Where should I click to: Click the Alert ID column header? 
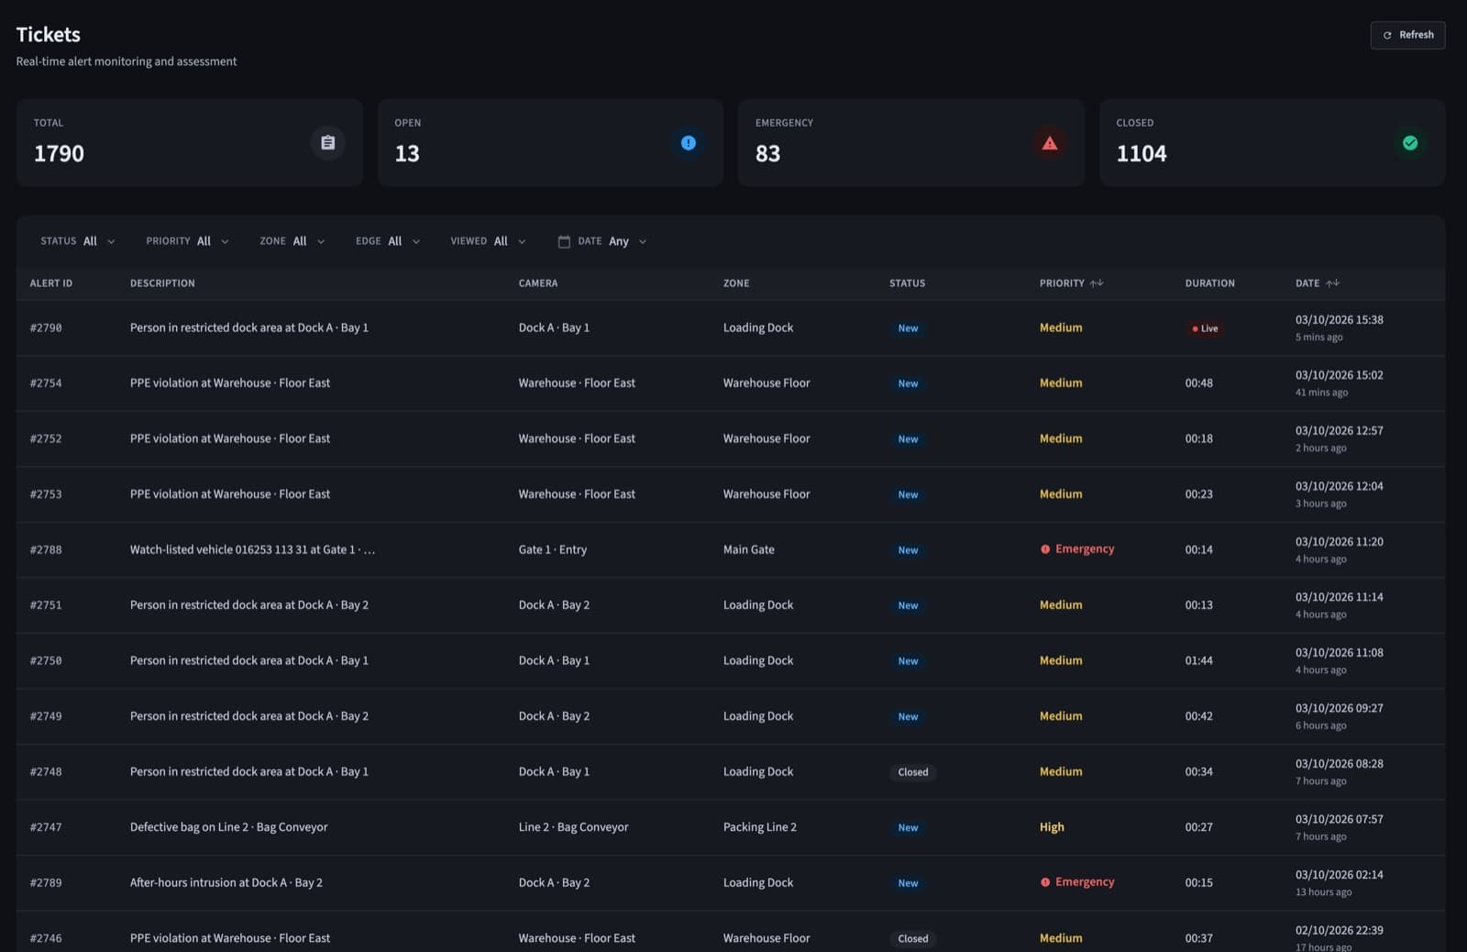click(x=51, y=283)
